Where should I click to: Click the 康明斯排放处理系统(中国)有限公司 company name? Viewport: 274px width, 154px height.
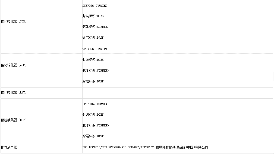pyautogui.click(x=182, y=148)
